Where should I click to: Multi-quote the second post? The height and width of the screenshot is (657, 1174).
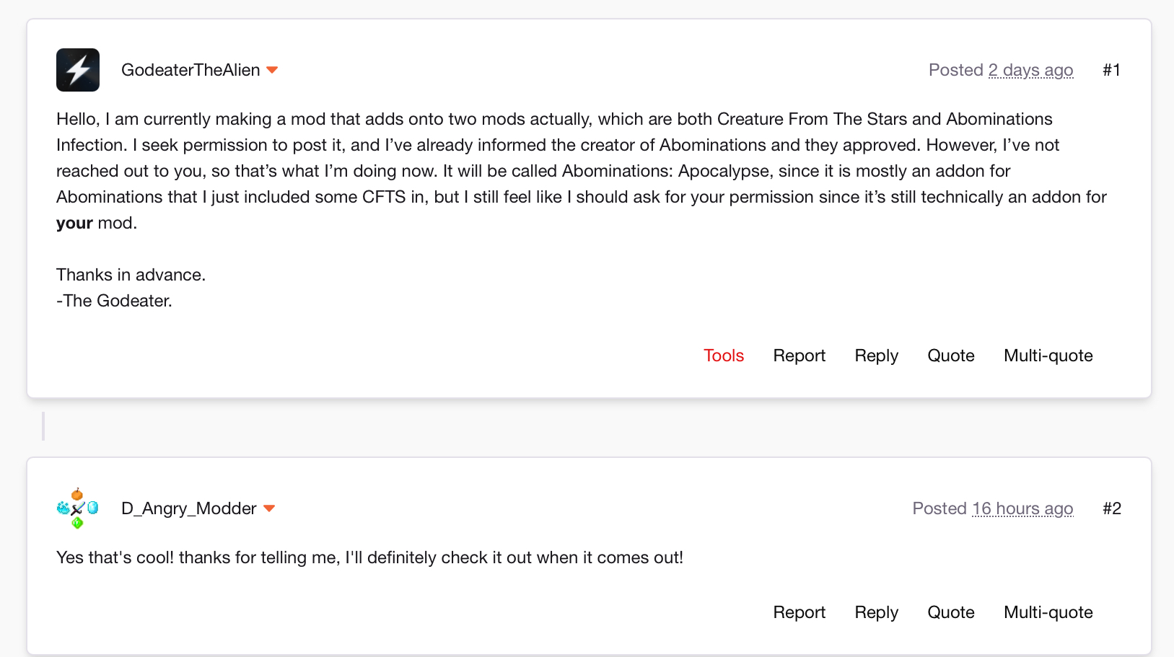click(1048, 612)
